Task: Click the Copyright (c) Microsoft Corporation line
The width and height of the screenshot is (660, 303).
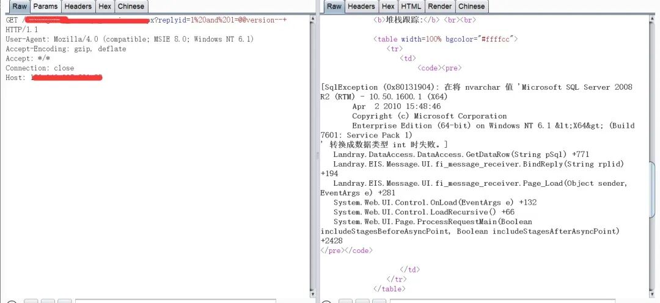Action: point(430,116)
